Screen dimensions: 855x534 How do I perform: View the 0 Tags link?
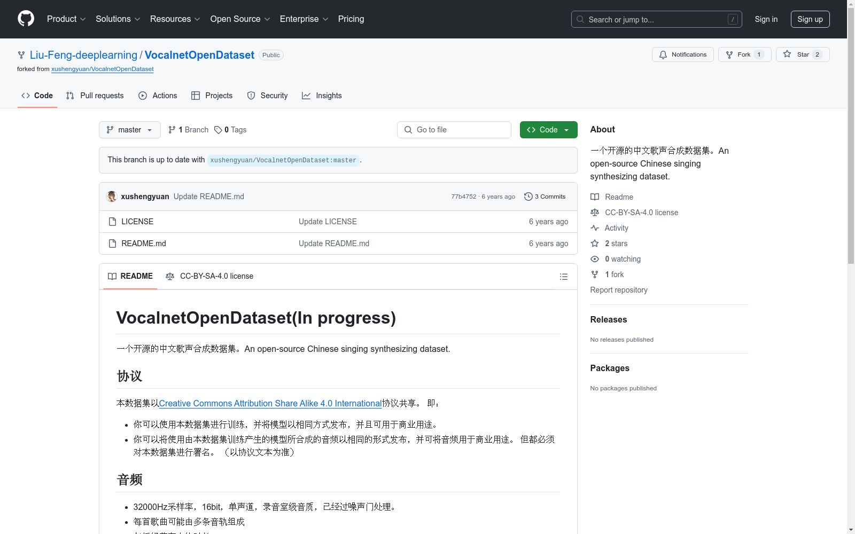tap(230, 130)
